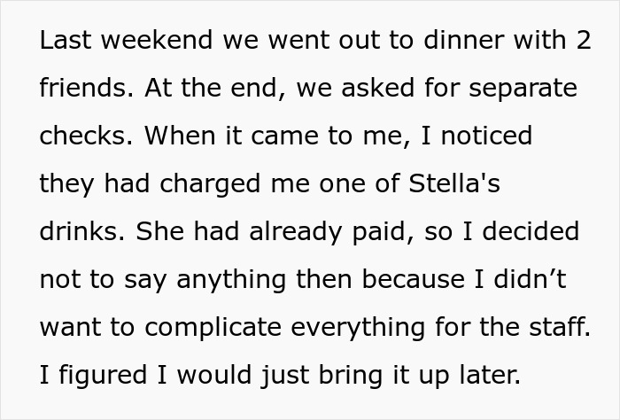Screen dimensions: 620x420
Task: Click the word "drinks"
Action: (x=81, y=232)
